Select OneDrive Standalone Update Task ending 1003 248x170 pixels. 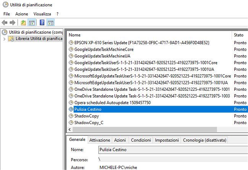(152, 96)
